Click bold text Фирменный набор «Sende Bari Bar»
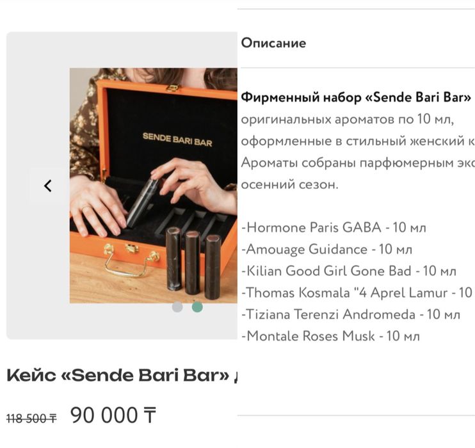The width and height of the screenshot is (475, 448). (356, 98)
